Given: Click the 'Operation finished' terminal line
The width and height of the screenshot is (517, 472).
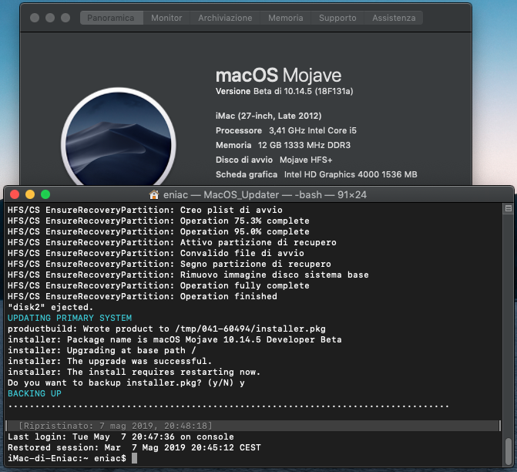Looking at the screenshot, I should [143, 296].
